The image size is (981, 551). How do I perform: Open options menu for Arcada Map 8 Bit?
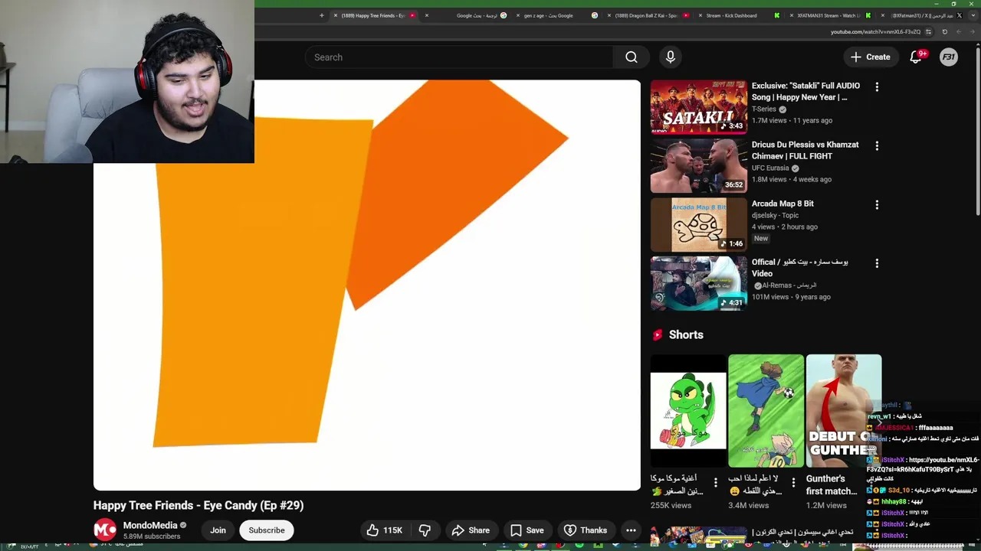(877, 205)
